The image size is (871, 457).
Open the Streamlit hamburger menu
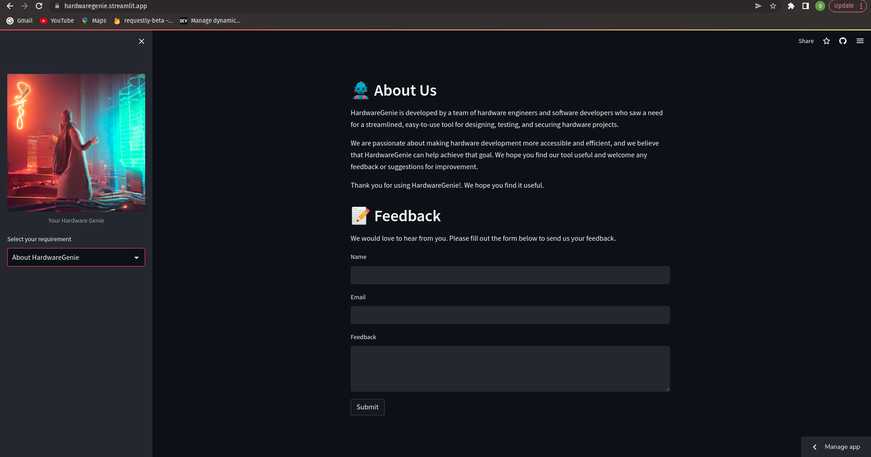[x=860, y=41]
